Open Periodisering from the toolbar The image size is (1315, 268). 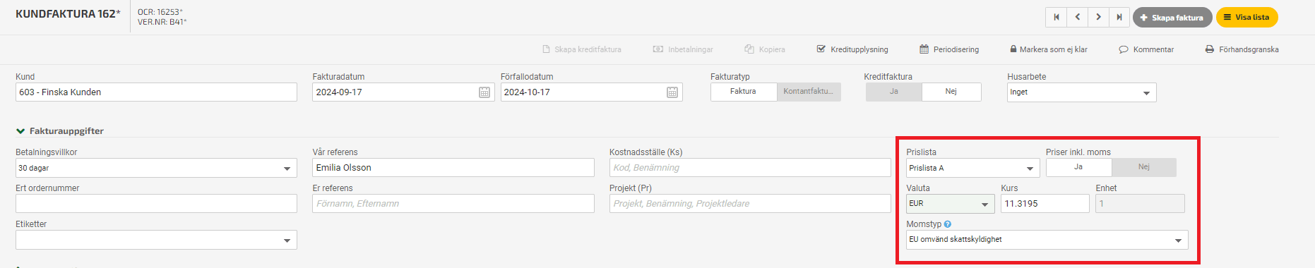[x=949, y=49]
